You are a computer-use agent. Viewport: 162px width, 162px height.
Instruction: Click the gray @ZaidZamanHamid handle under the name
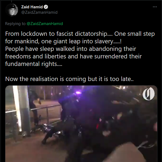(39, 12)
